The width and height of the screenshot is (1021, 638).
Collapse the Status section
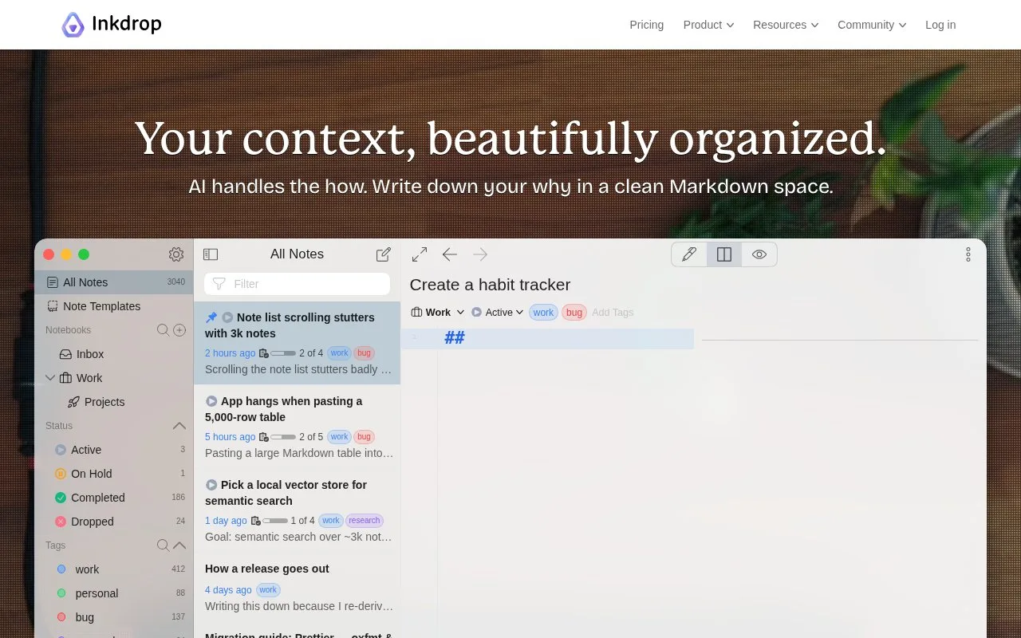179,426
